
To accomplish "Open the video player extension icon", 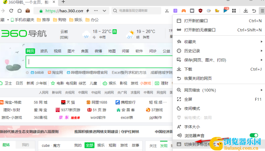I will point(226,10).
